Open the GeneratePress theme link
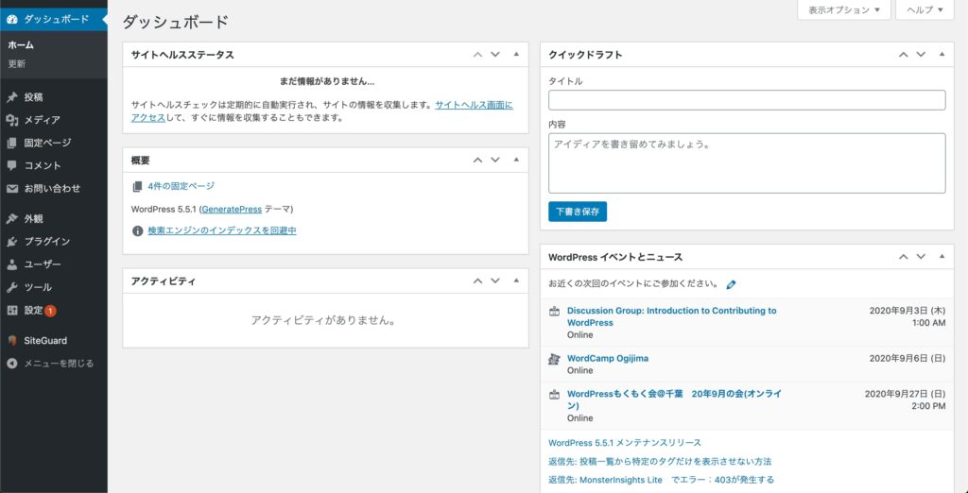Viewport: 968px width, 493px height. (x=232, y=209)
